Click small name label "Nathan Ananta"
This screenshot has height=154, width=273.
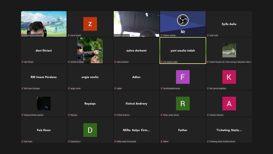tap(169, 36)
